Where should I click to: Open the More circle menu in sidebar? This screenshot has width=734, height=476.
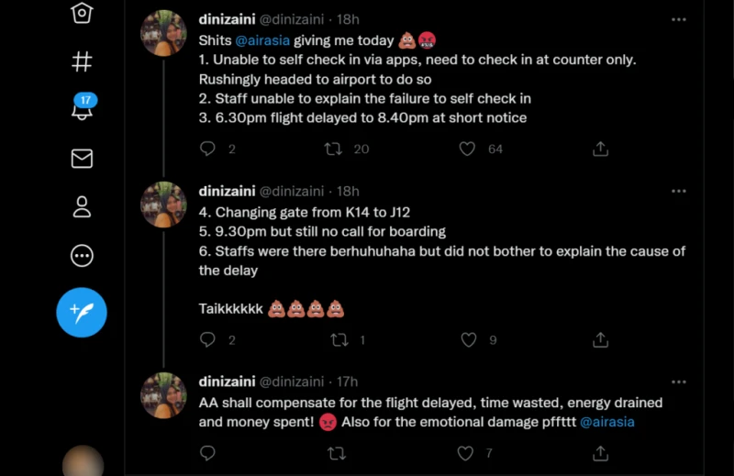(82, 256)
